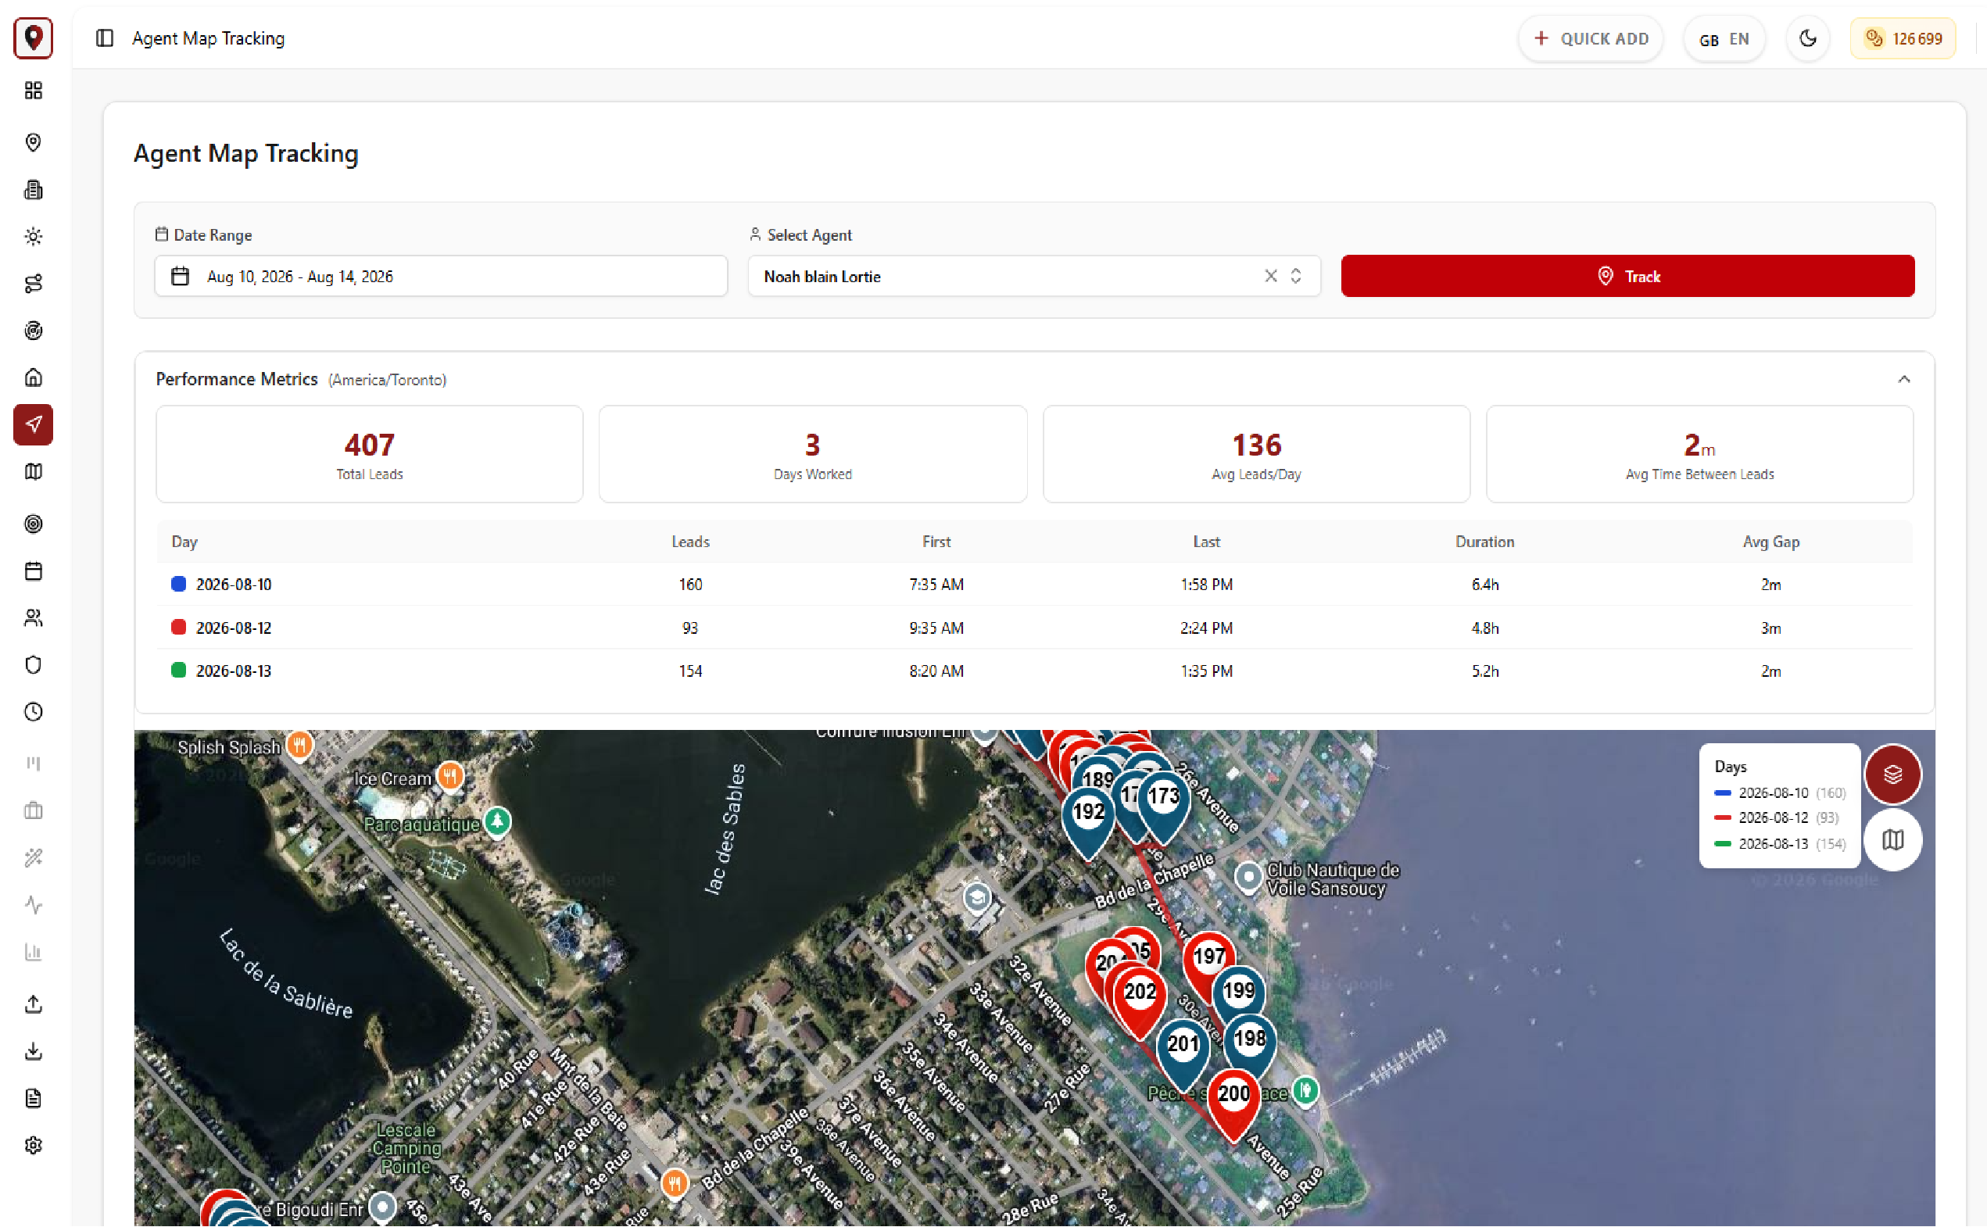The height and width of the screenshot is (1227, 1987).
Task: Click map marker number 198
Action: pos(1249,1040)
